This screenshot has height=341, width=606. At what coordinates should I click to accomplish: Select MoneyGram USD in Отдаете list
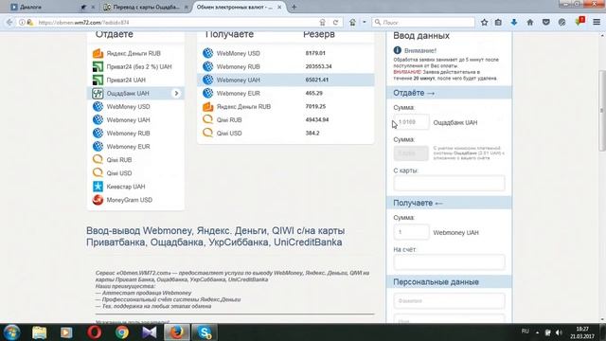tap(135, 200)
